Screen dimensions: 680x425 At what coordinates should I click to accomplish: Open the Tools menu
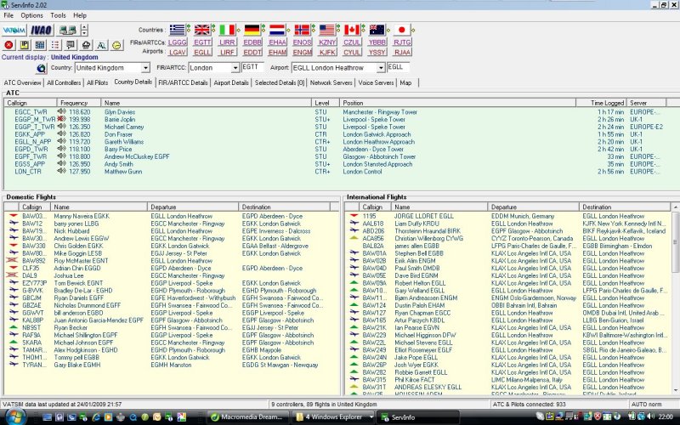click(x=58, y=15)
